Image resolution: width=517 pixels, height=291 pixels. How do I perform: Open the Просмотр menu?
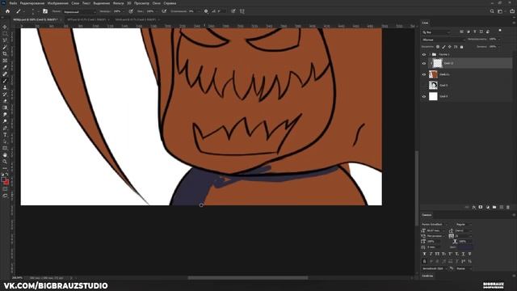coord(141,3)
